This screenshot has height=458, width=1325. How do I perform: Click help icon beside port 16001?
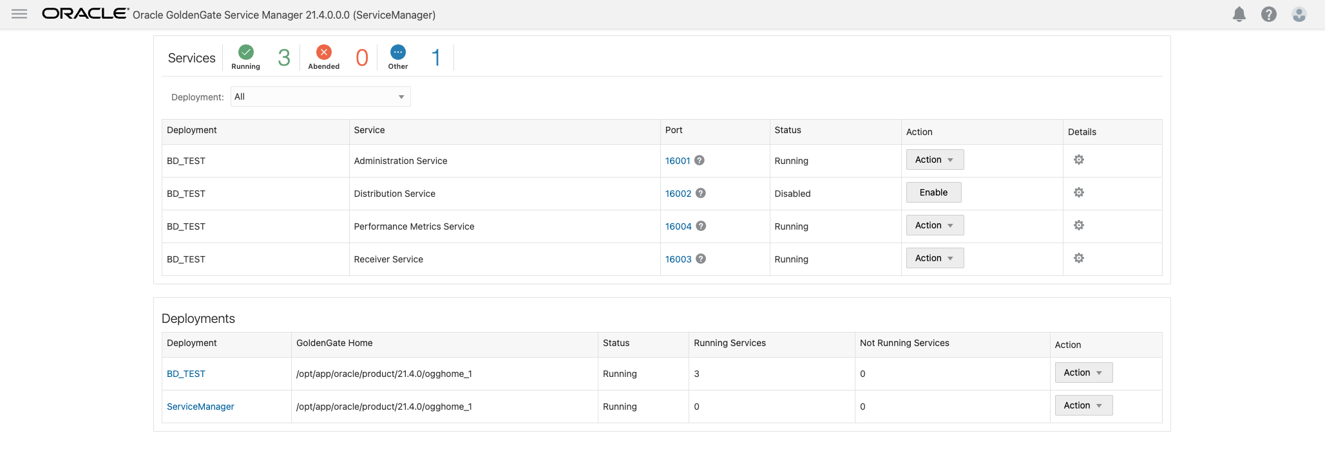pyautogui.click(x=699, y=160)
